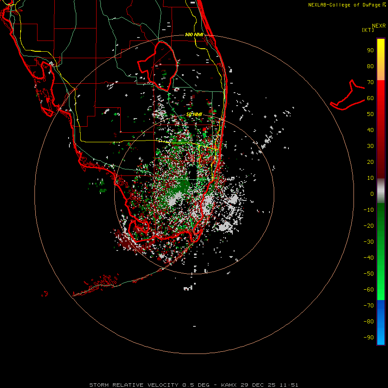Click the 20 value on the velocity scale
Viewport: 388px width, 388px height.
[x=370, y=162]
